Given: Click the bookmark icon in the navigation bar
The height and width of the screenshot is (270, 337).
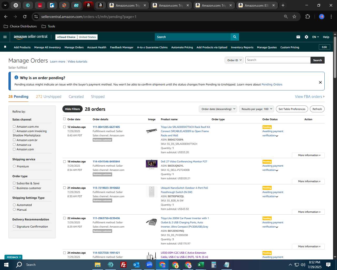Looking at the screenshot, I should [x=5, y=47].
